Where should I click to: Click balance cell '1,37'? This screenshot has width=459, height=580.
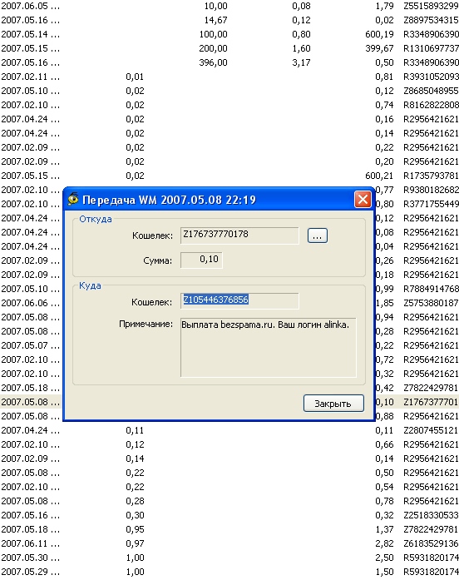click(384, 529)
